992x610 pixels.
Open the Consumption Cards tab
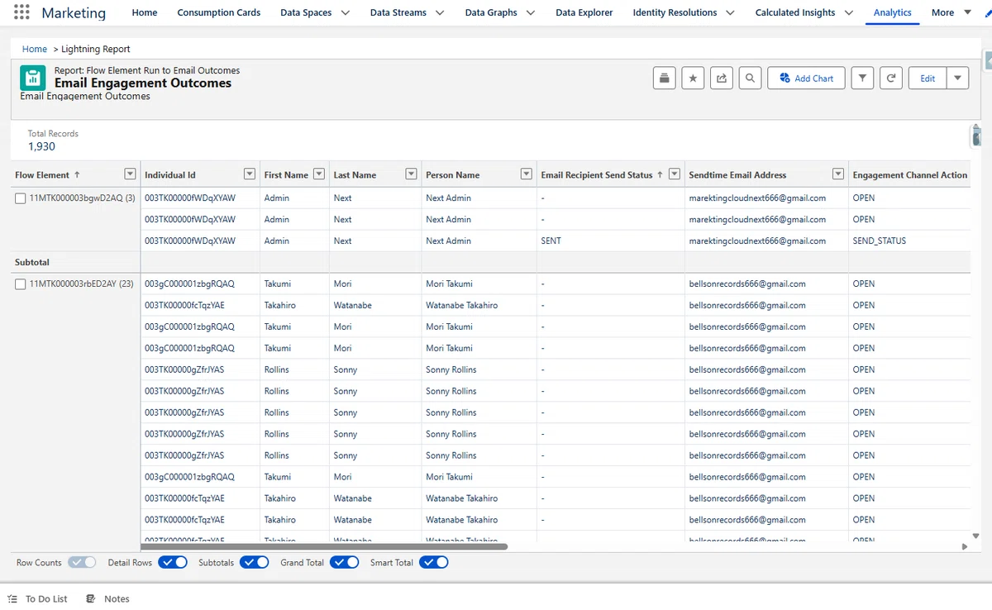[219, 12]
